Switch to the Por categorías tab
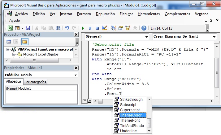The height and width of the screenshot is (135, 221). (35, 82)
